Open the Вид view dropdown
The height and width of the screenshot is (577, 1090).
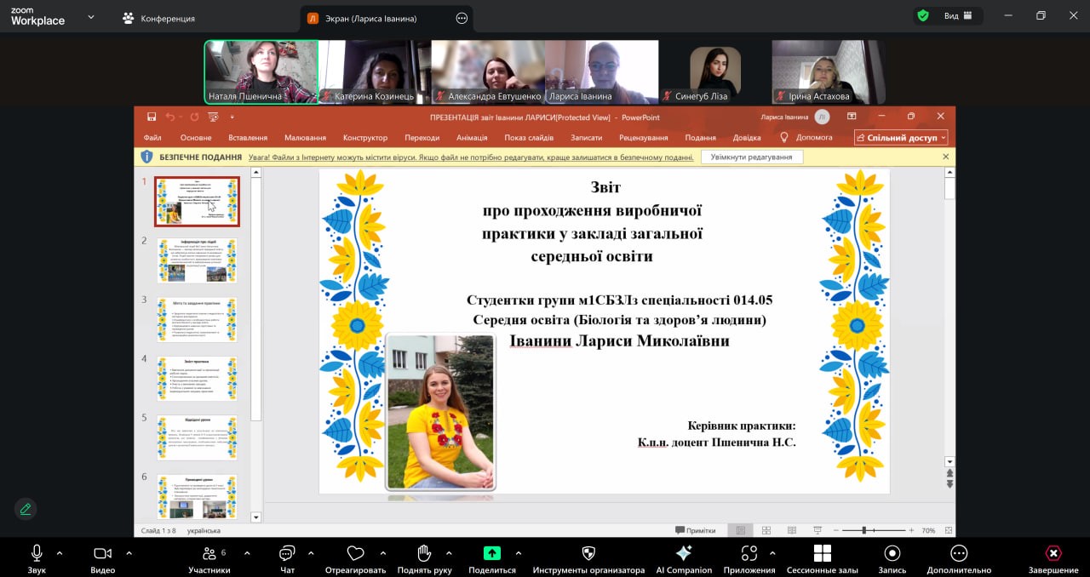(951, 15)
